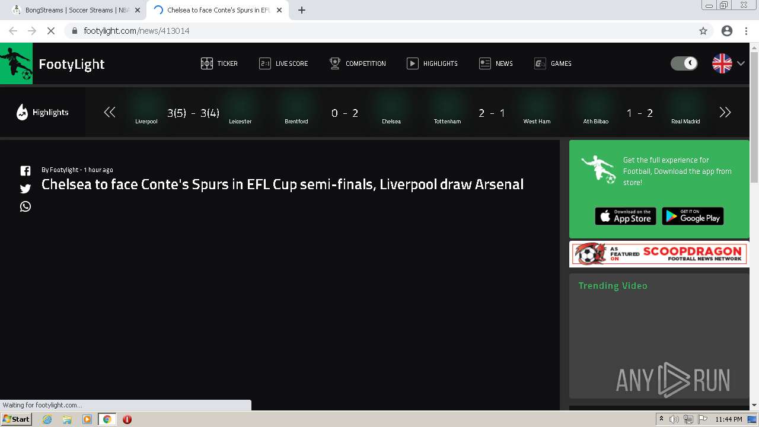
Task: Open Liverpool vs Leicester 3(5)-3(4) highlight
Action: pos(193,113)
